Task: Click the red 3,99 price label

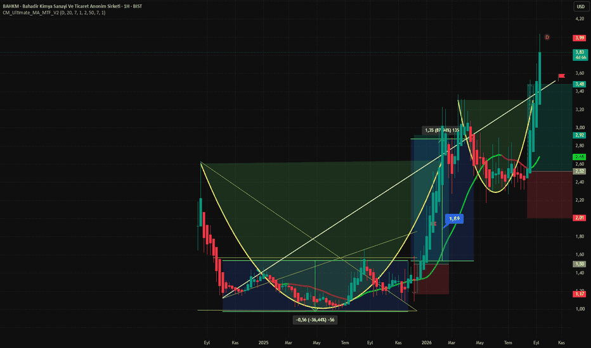Action: point(580,37)
